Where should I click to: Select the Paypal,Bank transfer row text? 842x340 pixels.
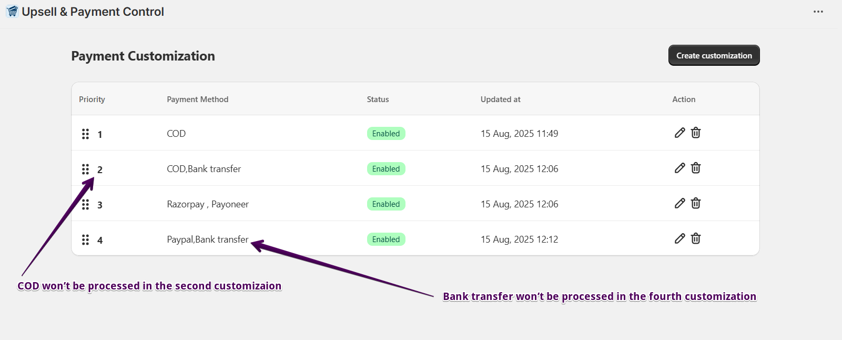(207, 239)
